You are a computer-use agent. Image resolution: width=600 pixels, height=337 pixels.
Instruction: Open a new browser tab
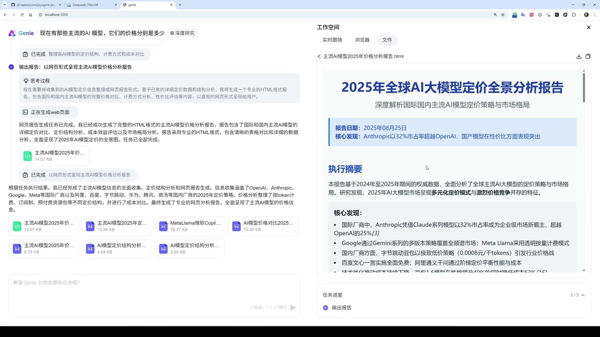180,5
